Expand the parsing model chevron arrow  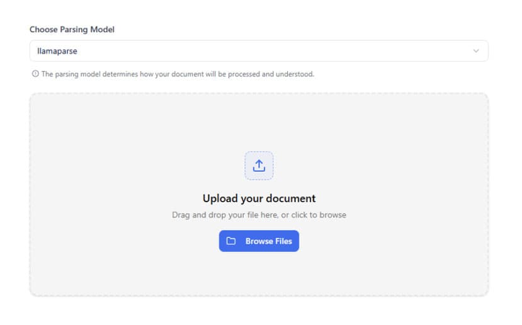476,51
